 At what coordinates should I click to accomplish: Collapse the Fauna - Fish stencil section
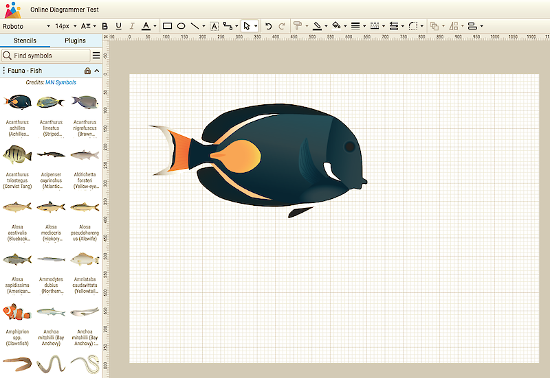coord(97,71)
